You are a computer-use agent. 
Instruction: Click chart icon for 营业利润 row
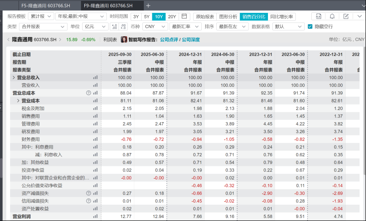(x=95, y=217)
